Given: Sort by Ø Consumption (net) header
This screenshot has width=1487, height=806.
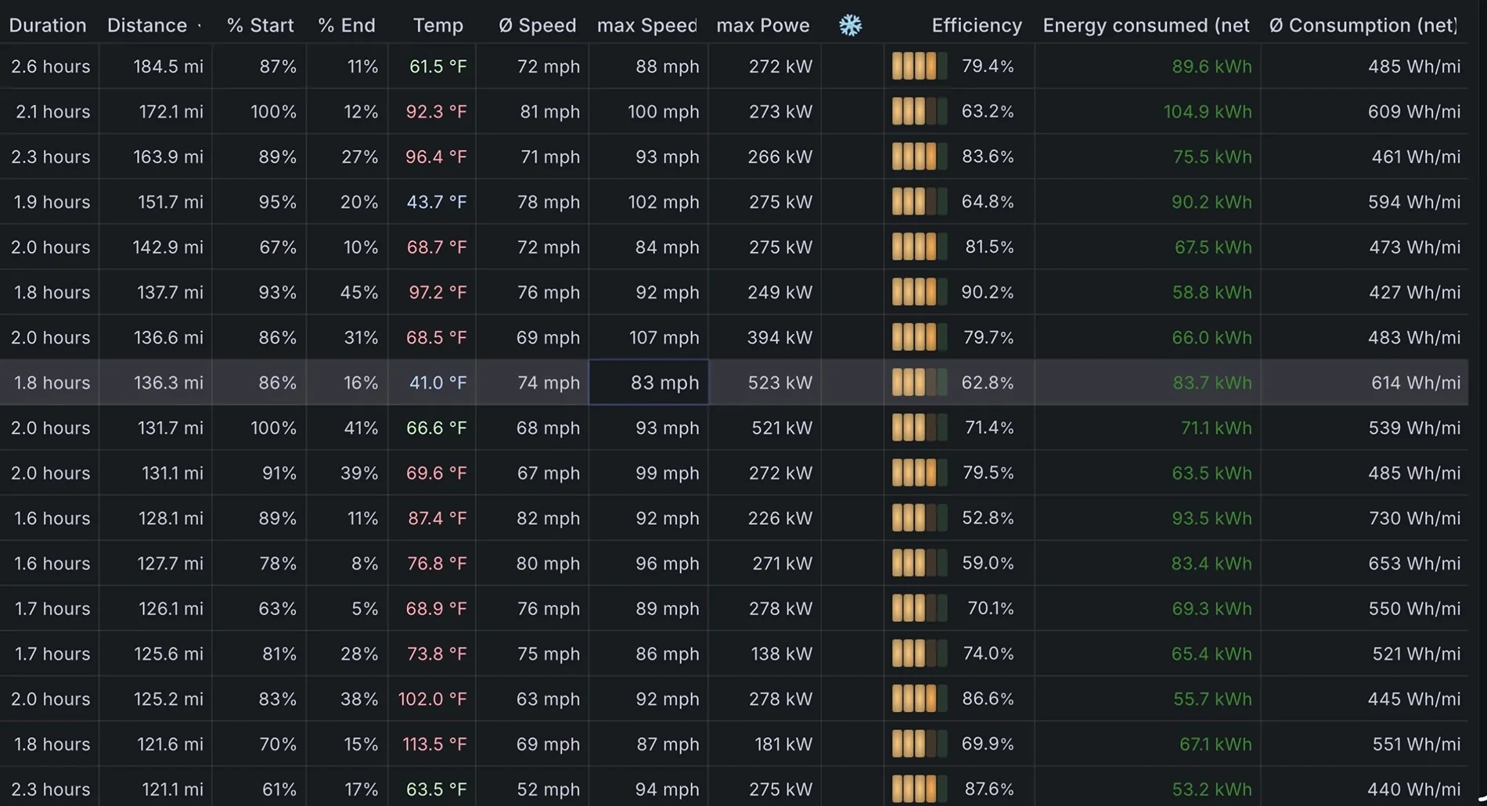Looking at the screenshot, I should (1363, 25).
